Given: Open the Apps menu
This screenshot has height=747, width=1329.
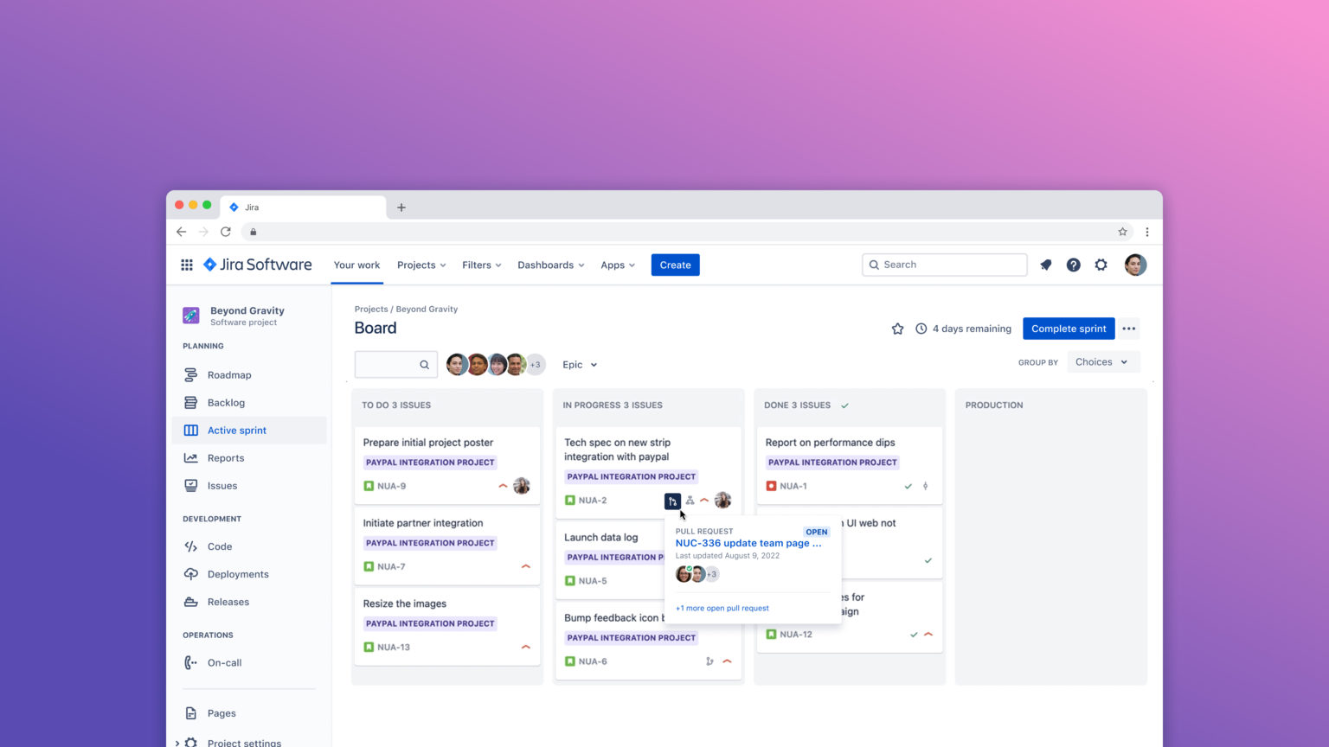Looking at the screenshot, I should (617, 265).
